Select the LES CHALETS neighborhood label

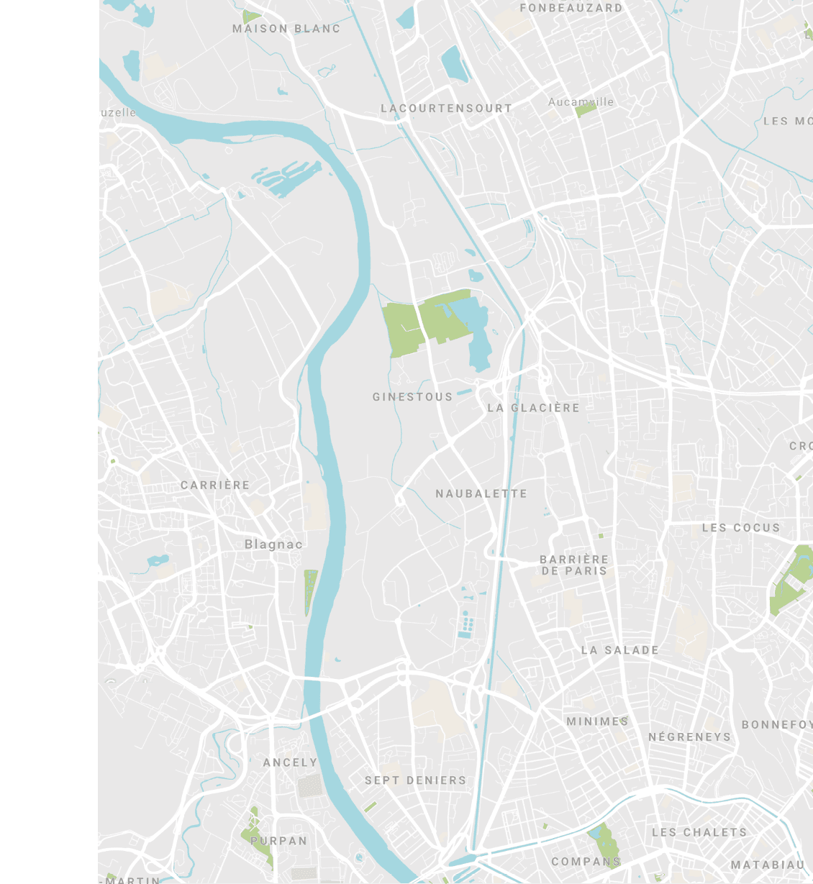tap(699, 832)
